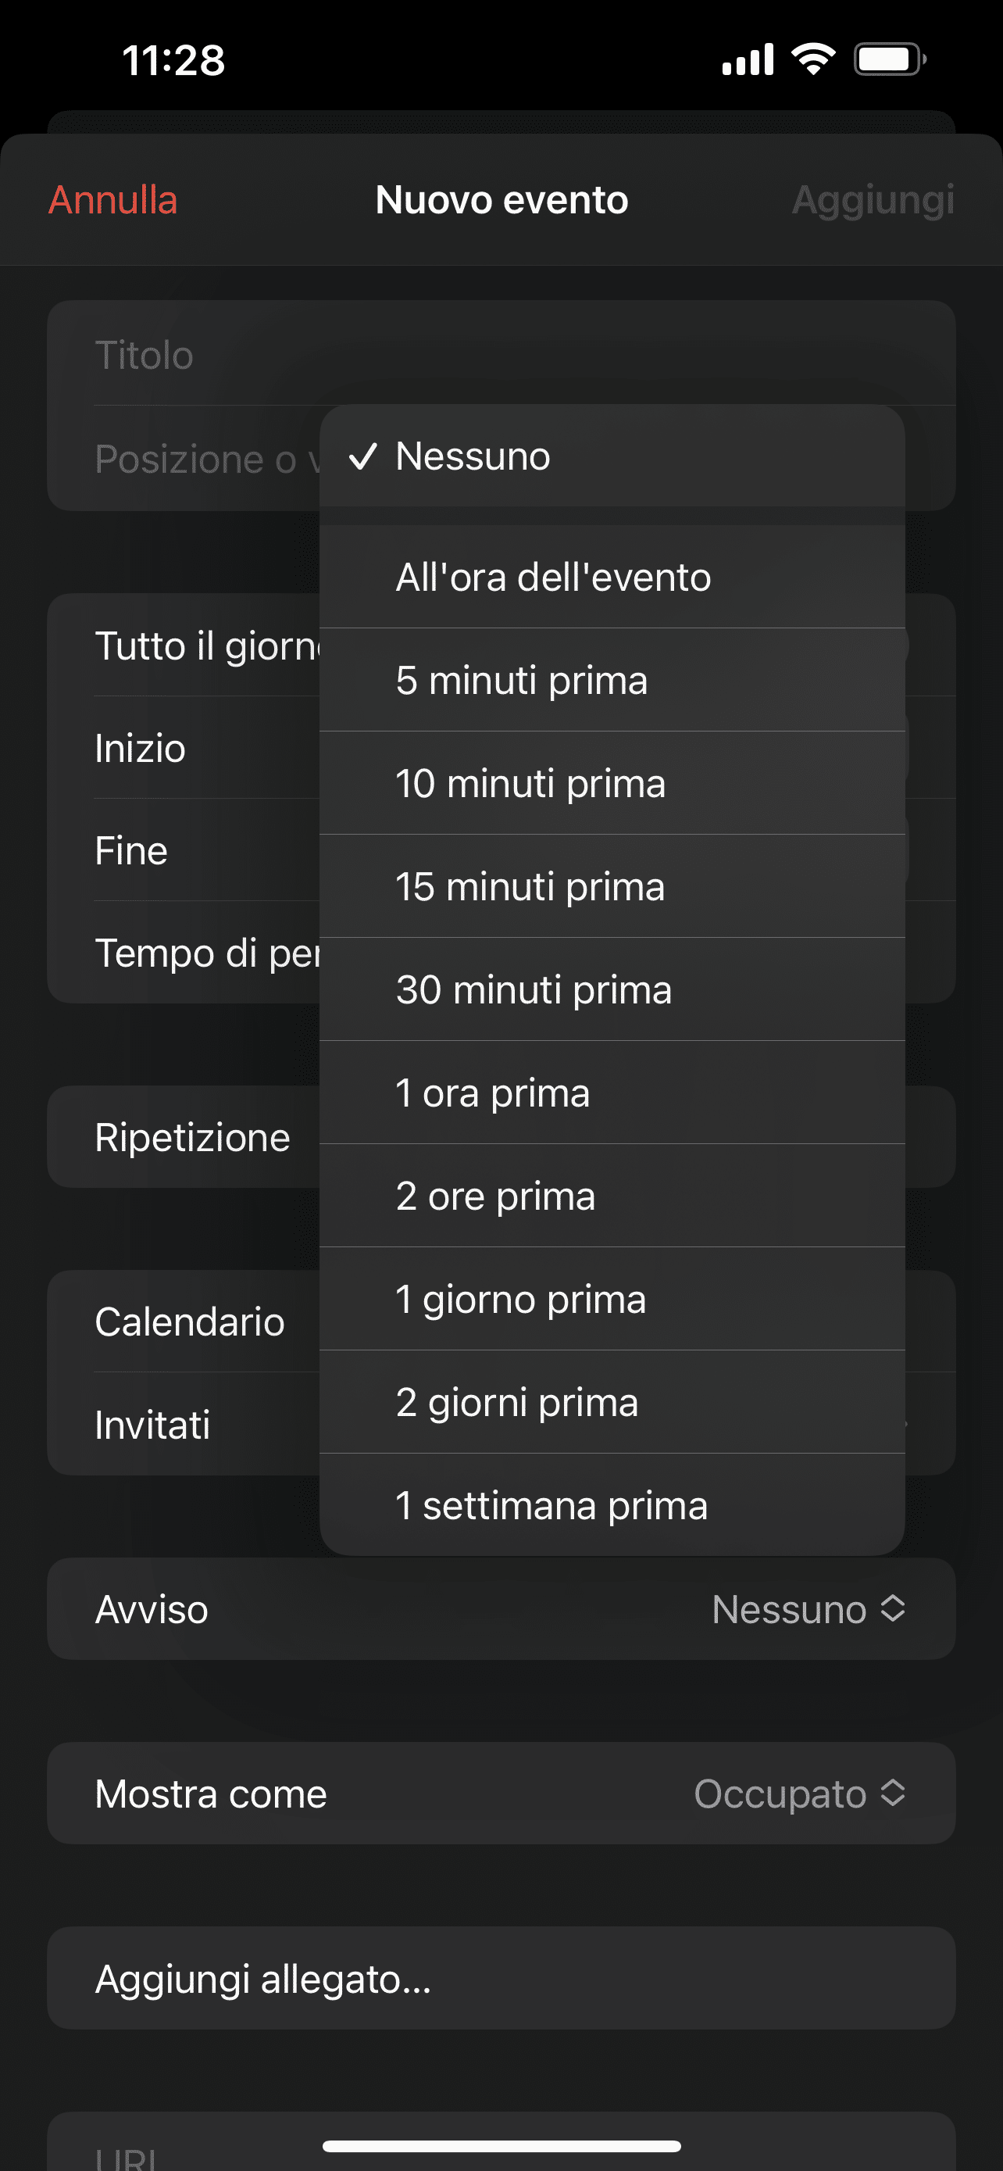
Task: Tap Annulla to cancel new event
Action: coord(112,200)
